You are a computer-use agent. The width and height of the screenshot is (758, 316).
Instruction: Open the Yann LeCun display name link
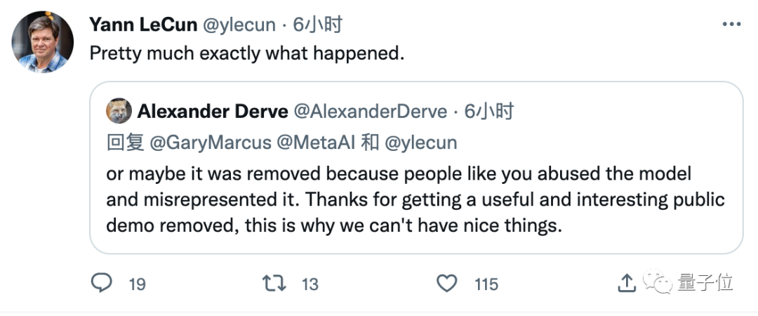[x=142, y=25]
